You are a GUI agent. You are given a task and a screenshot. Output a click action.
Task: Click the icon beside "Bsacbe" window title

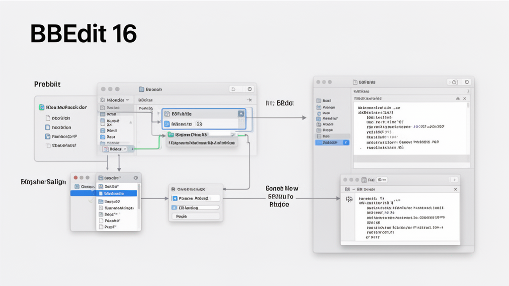(x=101, y=178)
